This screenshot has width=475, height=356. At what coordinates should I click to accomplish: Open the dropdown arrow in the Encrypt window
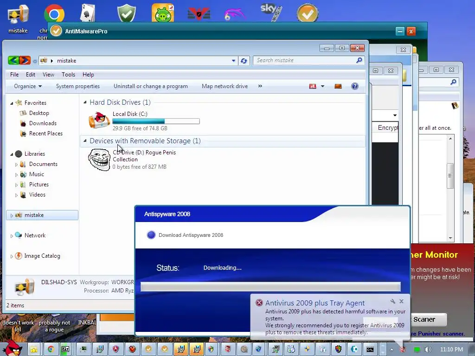[395, 115]
